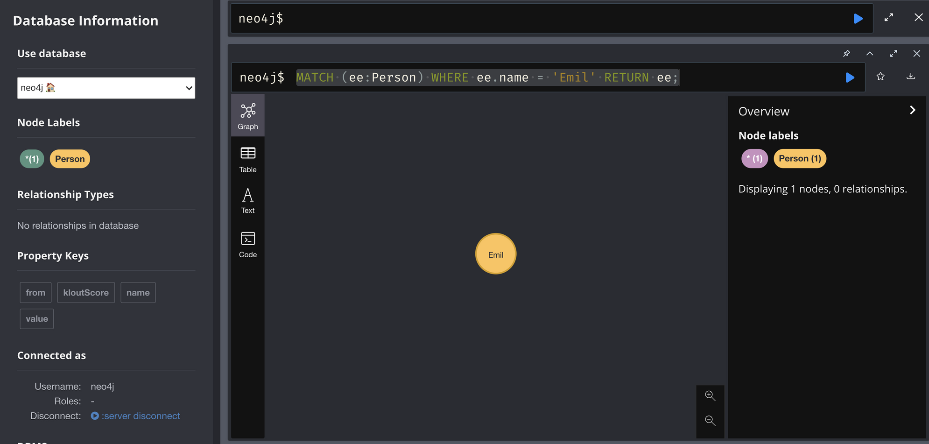Expand the top editor to fullscreen
929x444 pixels.
point(889,18)
